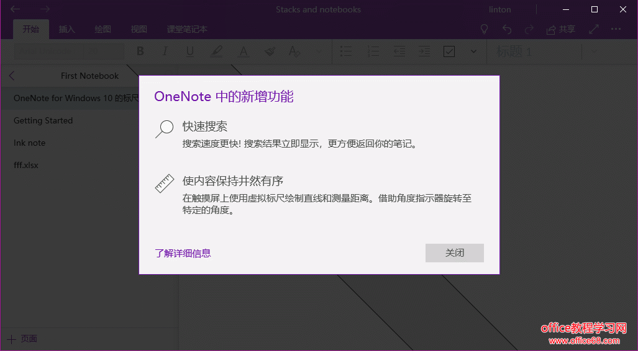Open the font name combo box
Screen dimensions: 638x351
click(48, 51)
